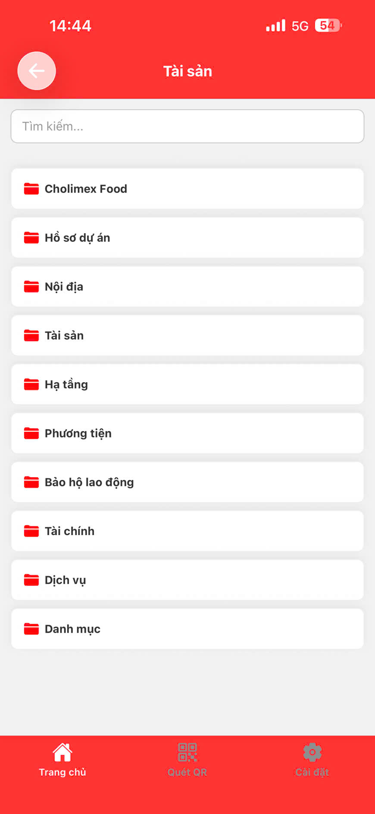Screen dimensions: 375x814
Task: Tap the battery indicator in status bar
Action: pyautogui.click(x=328, y=25)
